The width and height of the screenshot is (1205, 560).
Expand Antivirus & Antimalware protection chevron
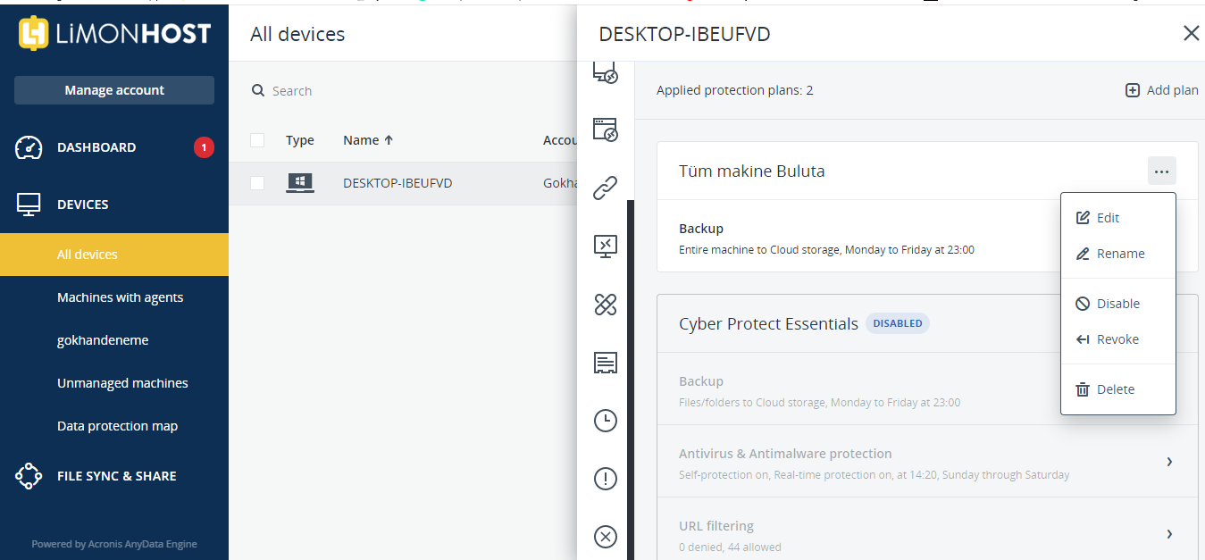coord(1169,461)
